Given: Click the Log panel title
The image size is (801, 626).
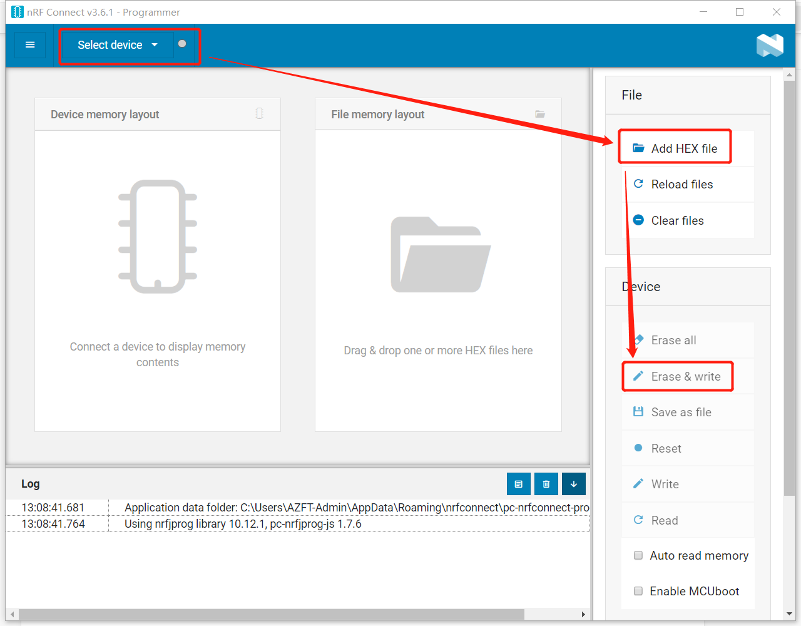Looking at the screenshot, I should (x=31, y=484).
